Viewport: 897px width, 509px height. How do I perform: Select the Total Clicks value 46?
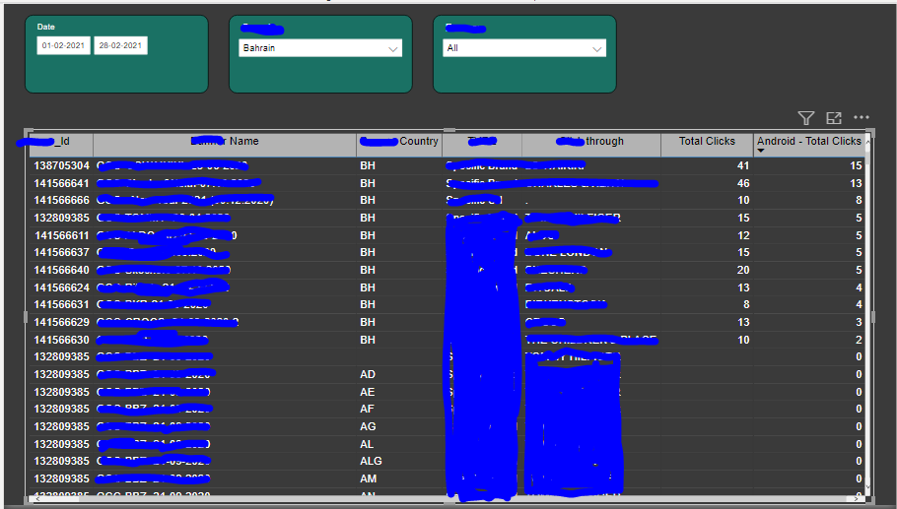point(743,183)
